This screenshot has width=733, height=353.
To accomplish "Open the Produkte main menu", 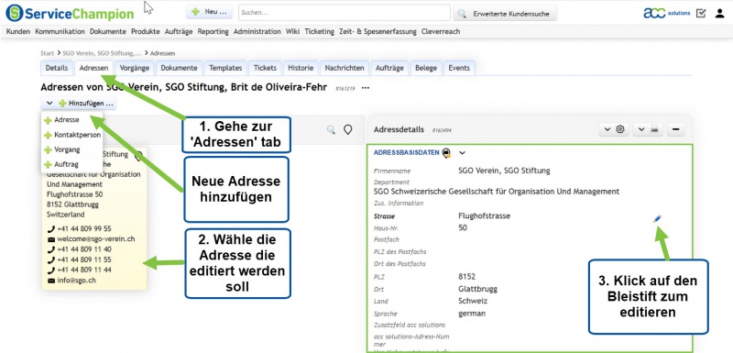I will coord(146,32).
